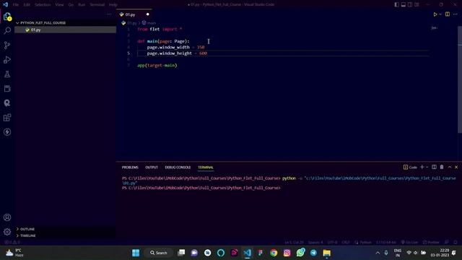
Task: Show hidden system tray icons chevron
Action: point(378,253)
